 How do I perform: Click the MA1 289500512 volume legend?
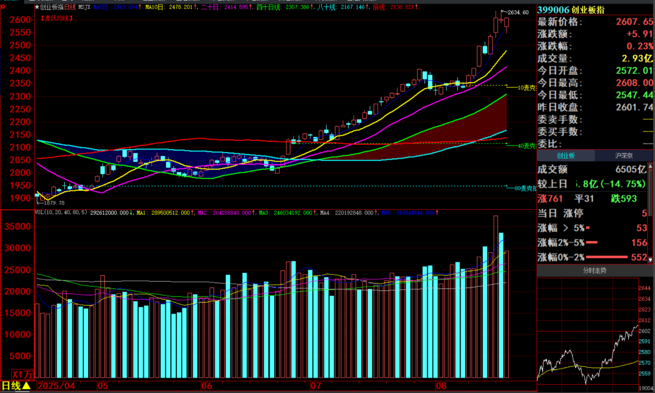click(x=165, y=213)
